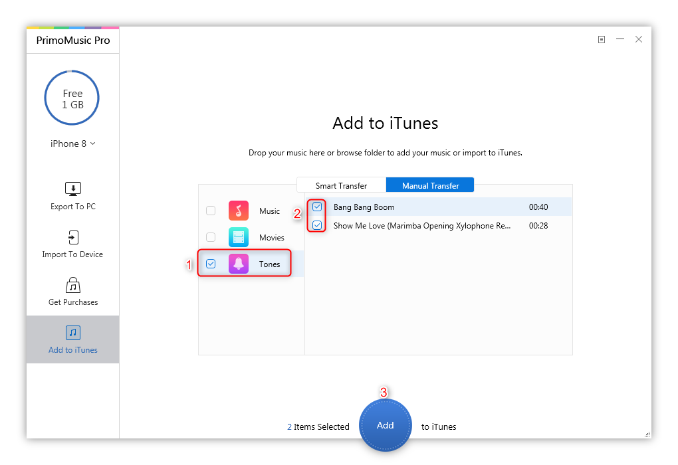Click the red Music category icon
The image size is (678, 465).
coord(239,211)
